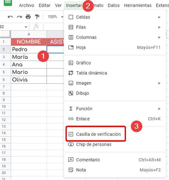Insert an Enlace link
Viewport: 169px width, 180px height.
coord(115,119)
